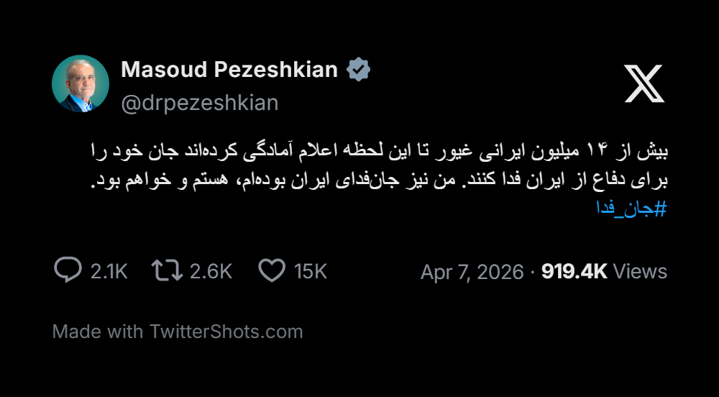
Task: Like the tweet with the heart icon
Action: pyautogui.click(x=272, y=270)
